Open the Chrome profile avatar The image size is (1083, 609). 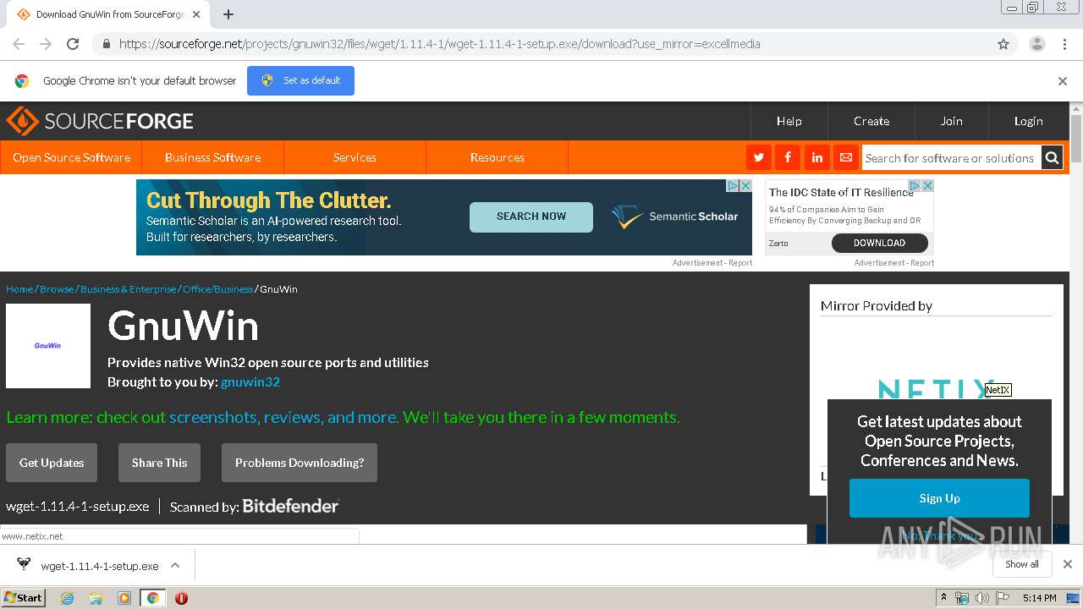[x=1036, y=44]
